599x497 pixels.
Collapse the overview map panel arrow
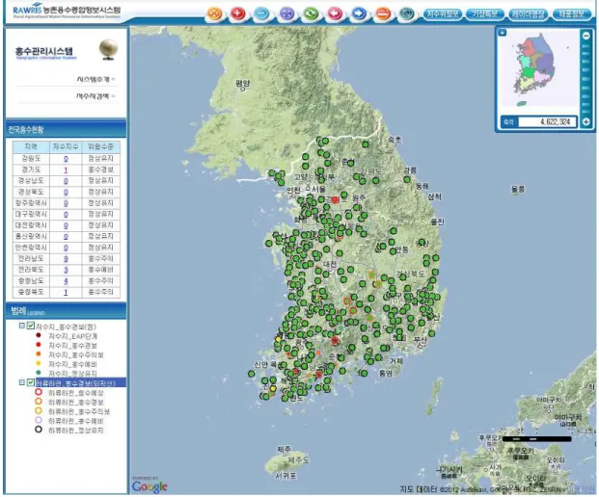[x=503, y=33]
